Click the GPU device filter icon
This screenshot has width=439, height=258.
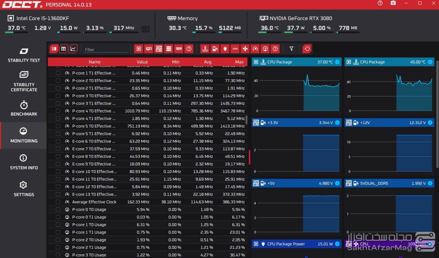tap(149, 49)
